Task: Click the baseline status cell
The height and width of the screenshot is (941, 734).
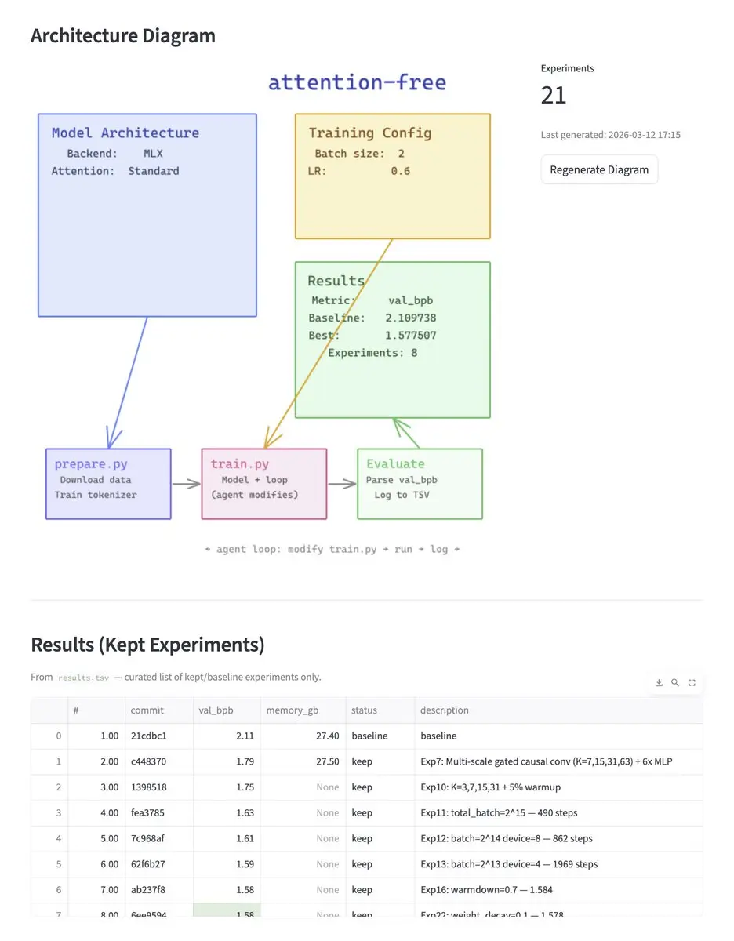Action: [x=369, y=736]
